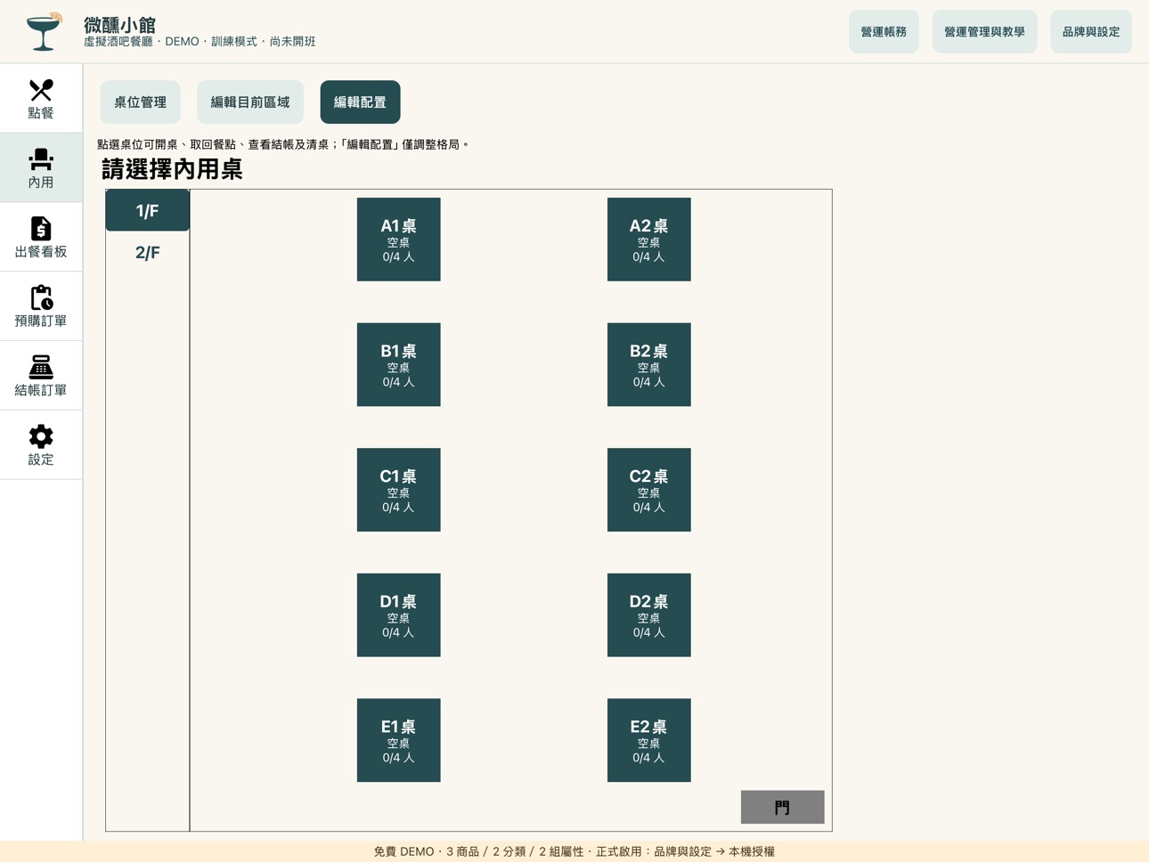Screen dimensions: 1149x862
Task: Open the 出餐看板 kitchen board icon
Action: [41, 229]
